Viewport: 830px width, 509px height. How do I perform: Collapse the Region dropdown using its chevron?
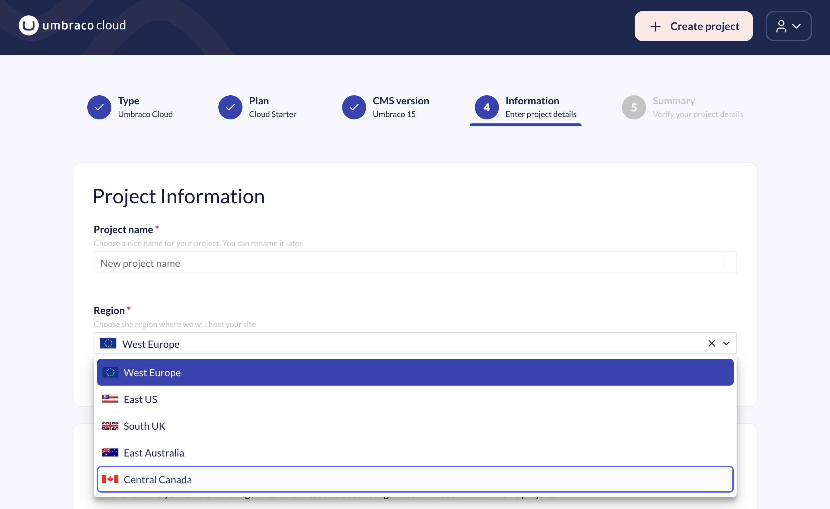pos(726,343)
